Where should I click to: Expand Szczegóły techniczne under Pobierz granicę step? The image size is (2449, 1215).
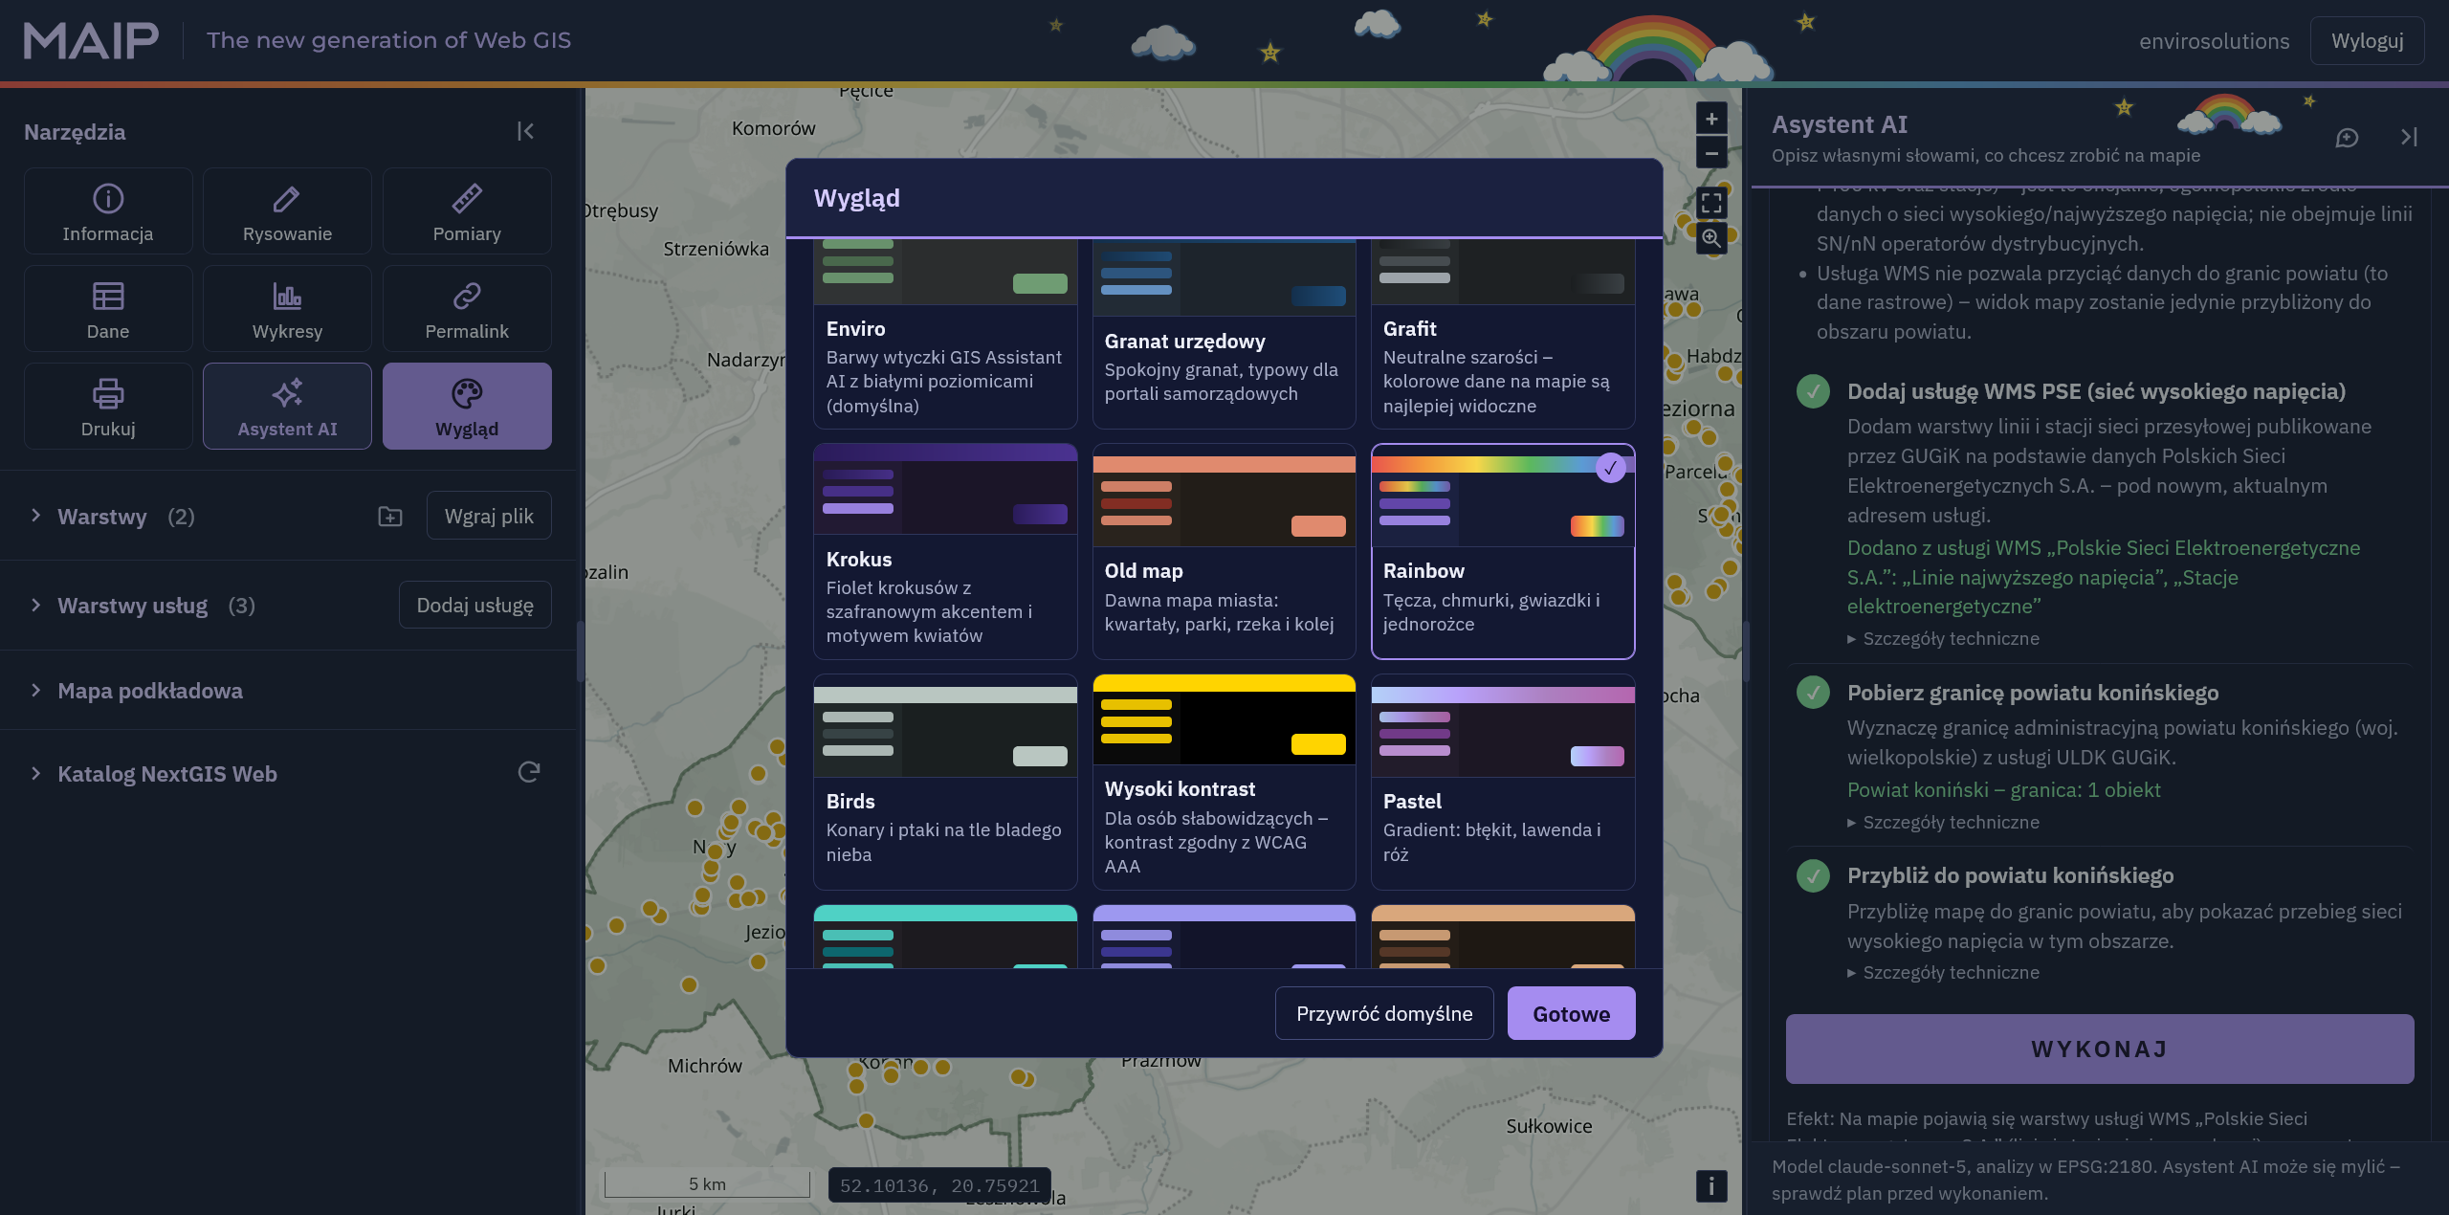[x=1943, y=822]
